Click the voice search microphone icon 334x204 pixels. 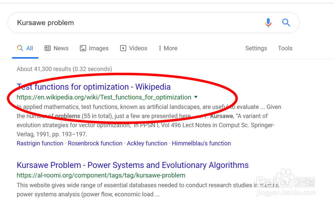click(268, 23)
